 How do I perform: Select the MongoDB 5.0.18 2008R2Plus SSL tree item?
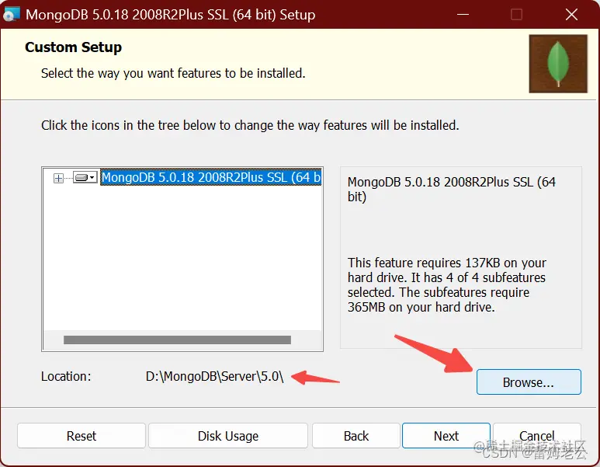(x=211, y=177)
